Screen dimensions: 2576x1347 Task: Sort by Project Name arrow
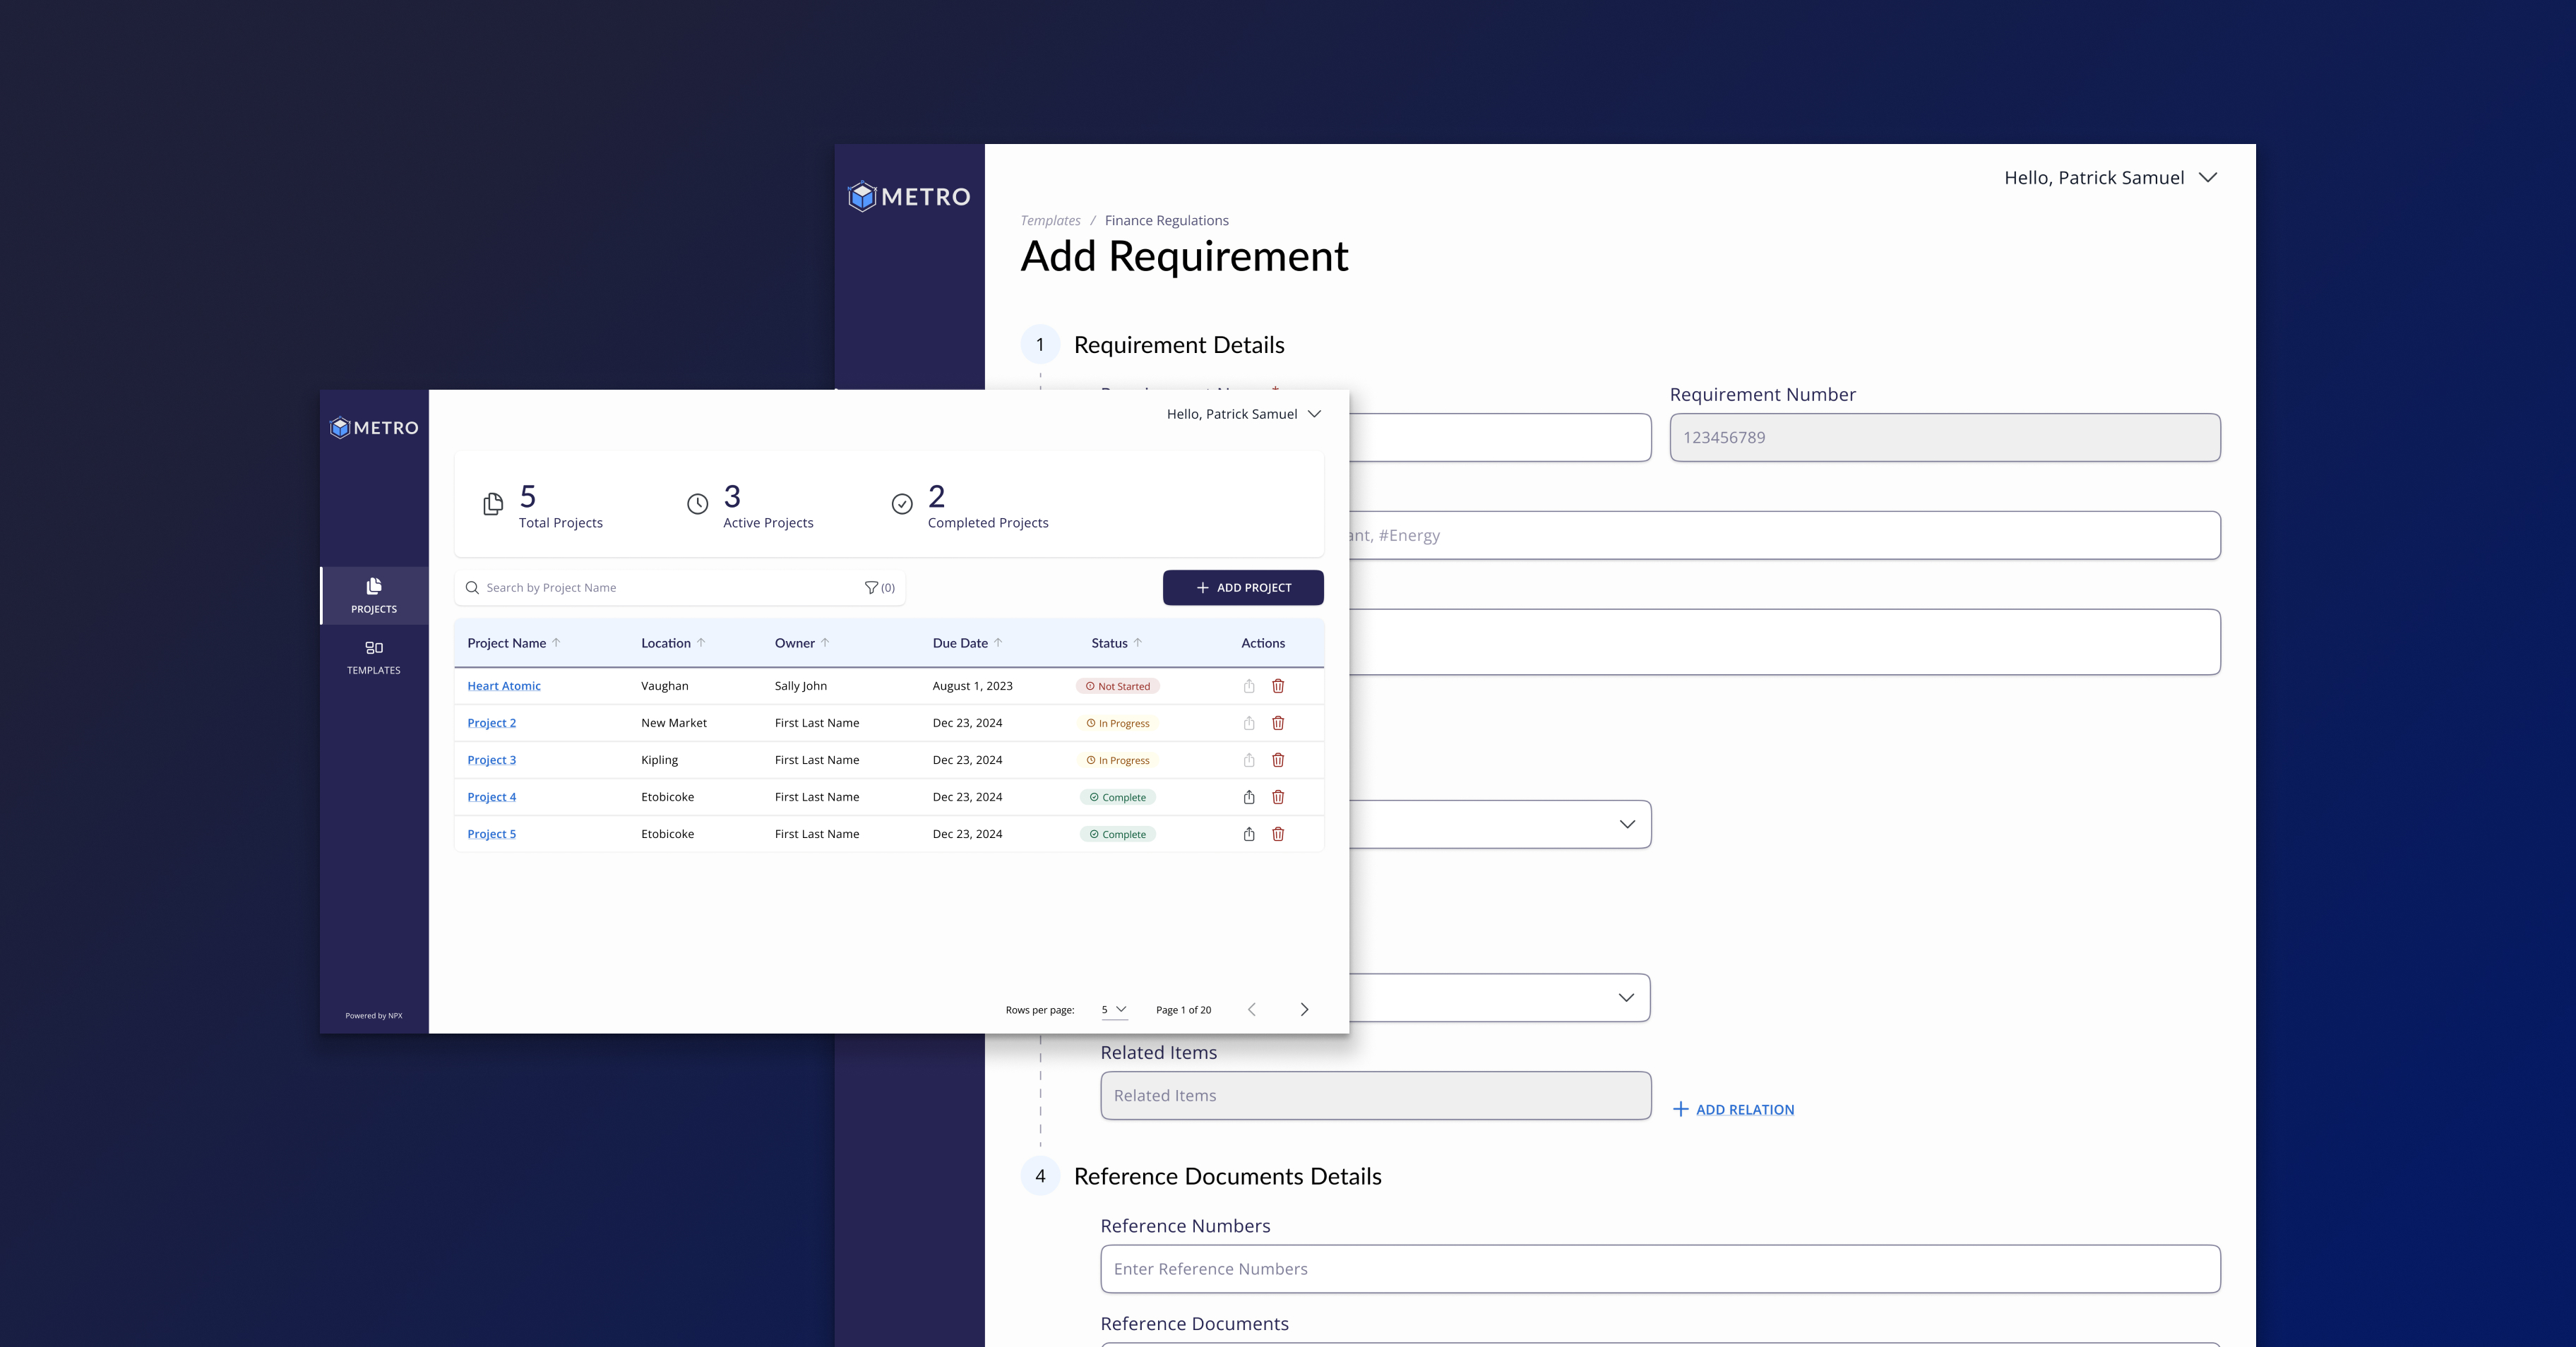(557, 643)
